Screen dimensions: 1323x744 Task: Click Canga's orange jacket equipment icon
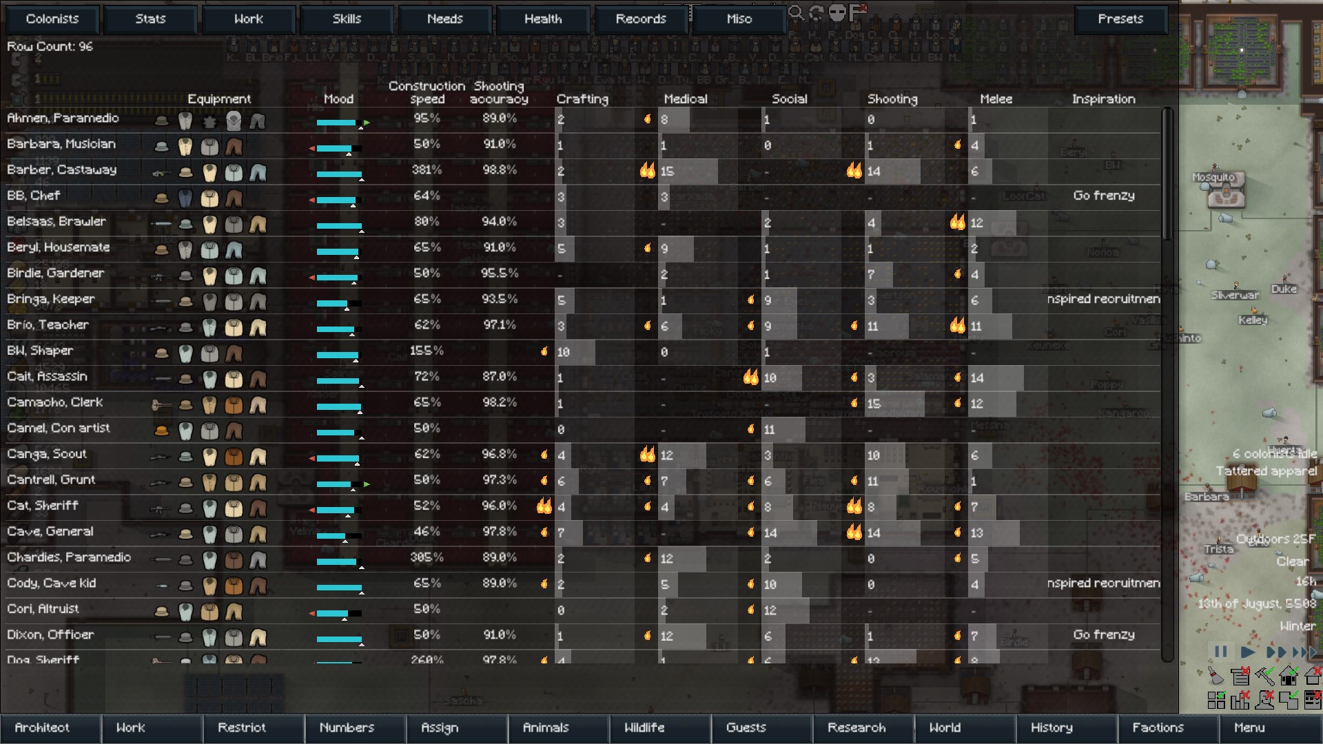click(x=234, y=457)
